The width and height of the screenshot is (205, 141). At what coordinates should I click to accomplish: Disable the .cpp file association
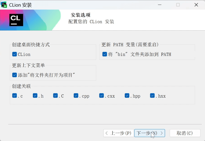tap(76, 96)
